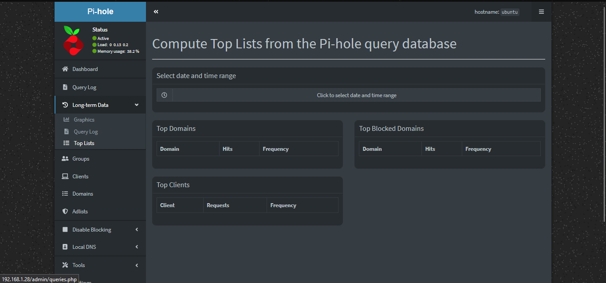Switch to the Domains sidebar entry

(83, 193)
